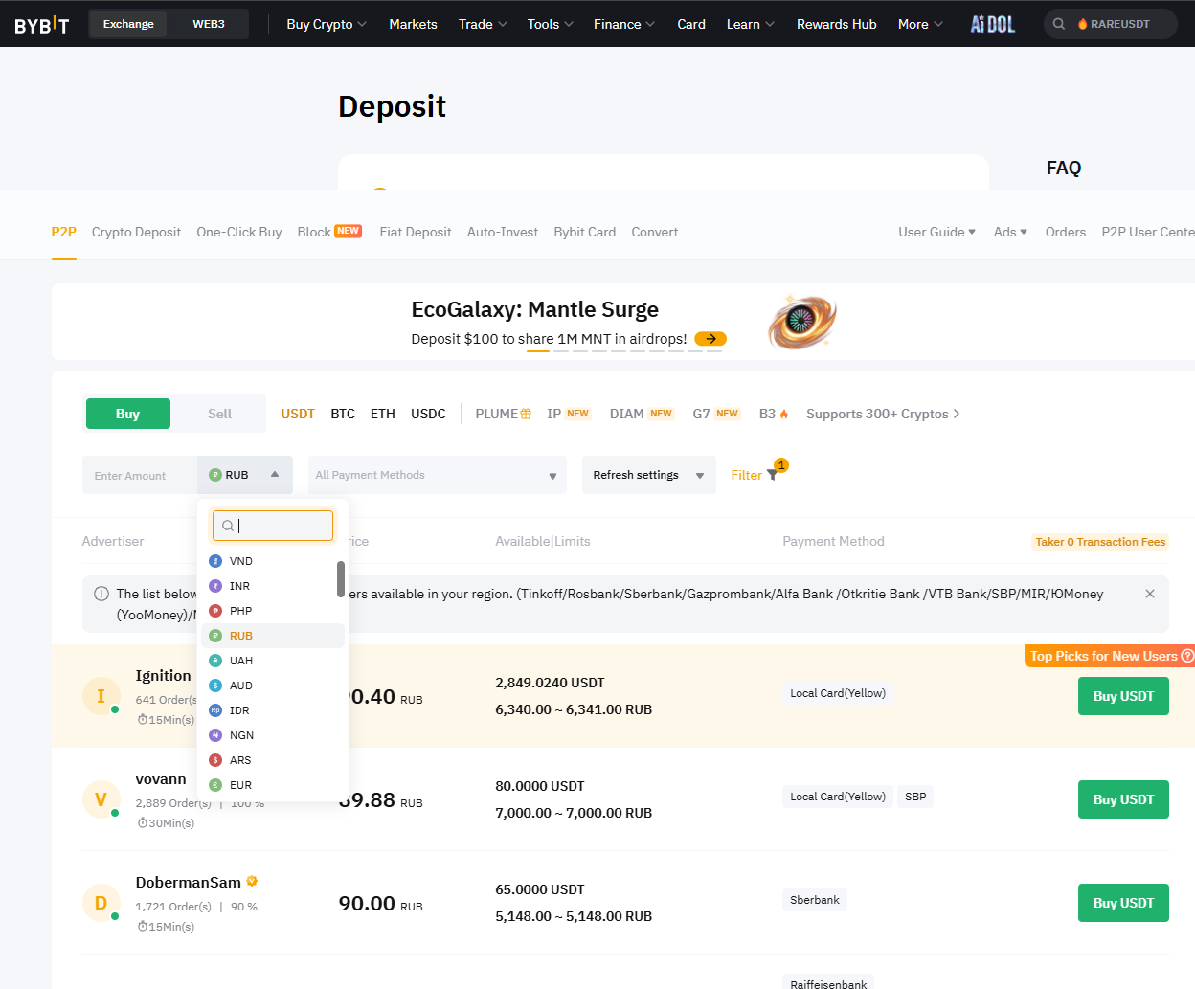Image resolution: width=1195 pixels, height=989 pixels.
Task: Switch to the Sell toggle
Action: tap(219, 414)
